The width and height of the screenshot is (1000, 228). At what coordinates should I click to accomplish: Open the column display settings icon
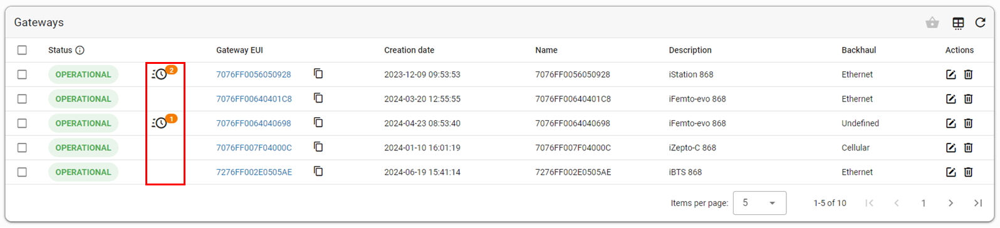coord(958,23)
